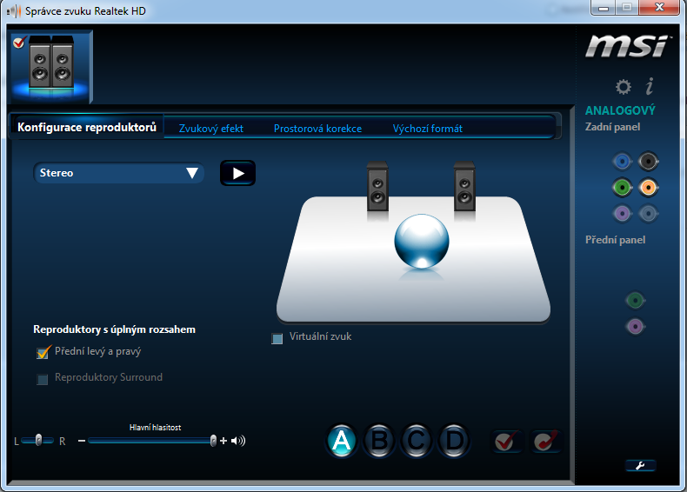Click the orange rear panel jack

[648, 188]
